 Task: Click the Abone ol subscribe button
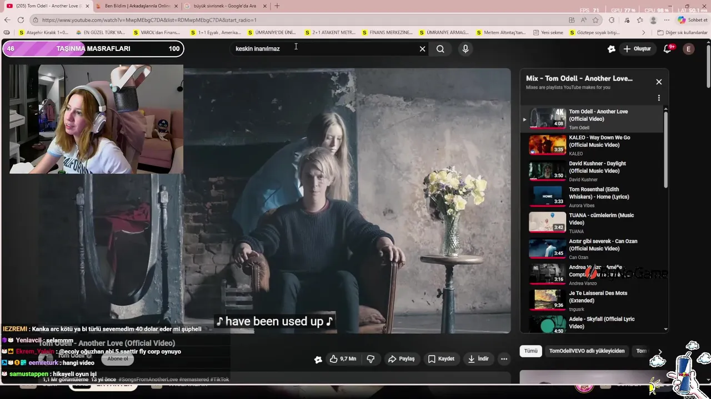tap(118, 359)
